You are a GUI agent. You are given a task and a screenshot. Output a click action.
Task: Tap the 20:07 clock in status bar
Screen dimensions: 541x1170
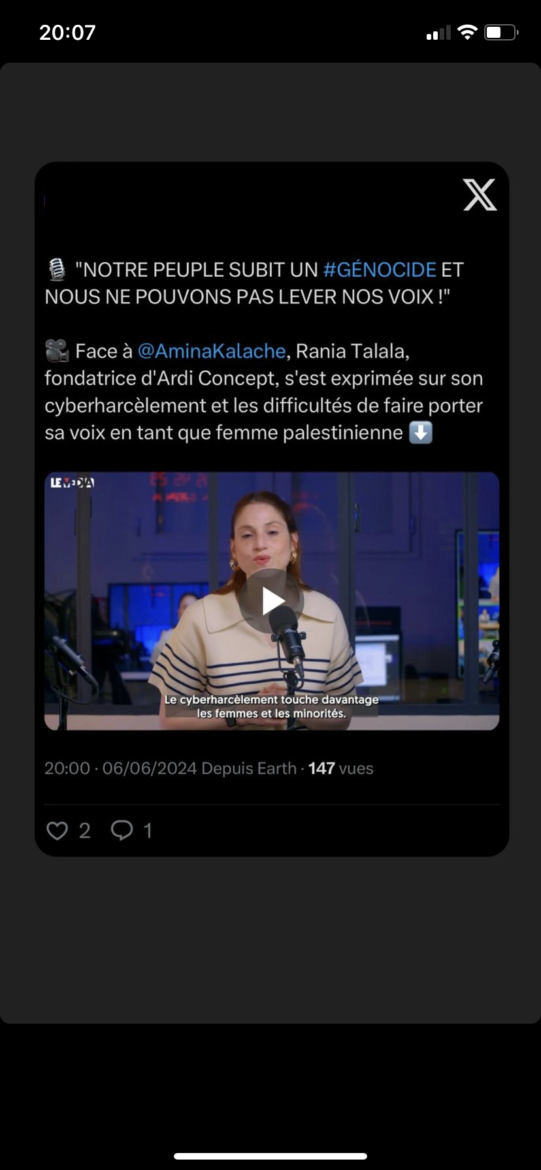[x=67, y=32]
